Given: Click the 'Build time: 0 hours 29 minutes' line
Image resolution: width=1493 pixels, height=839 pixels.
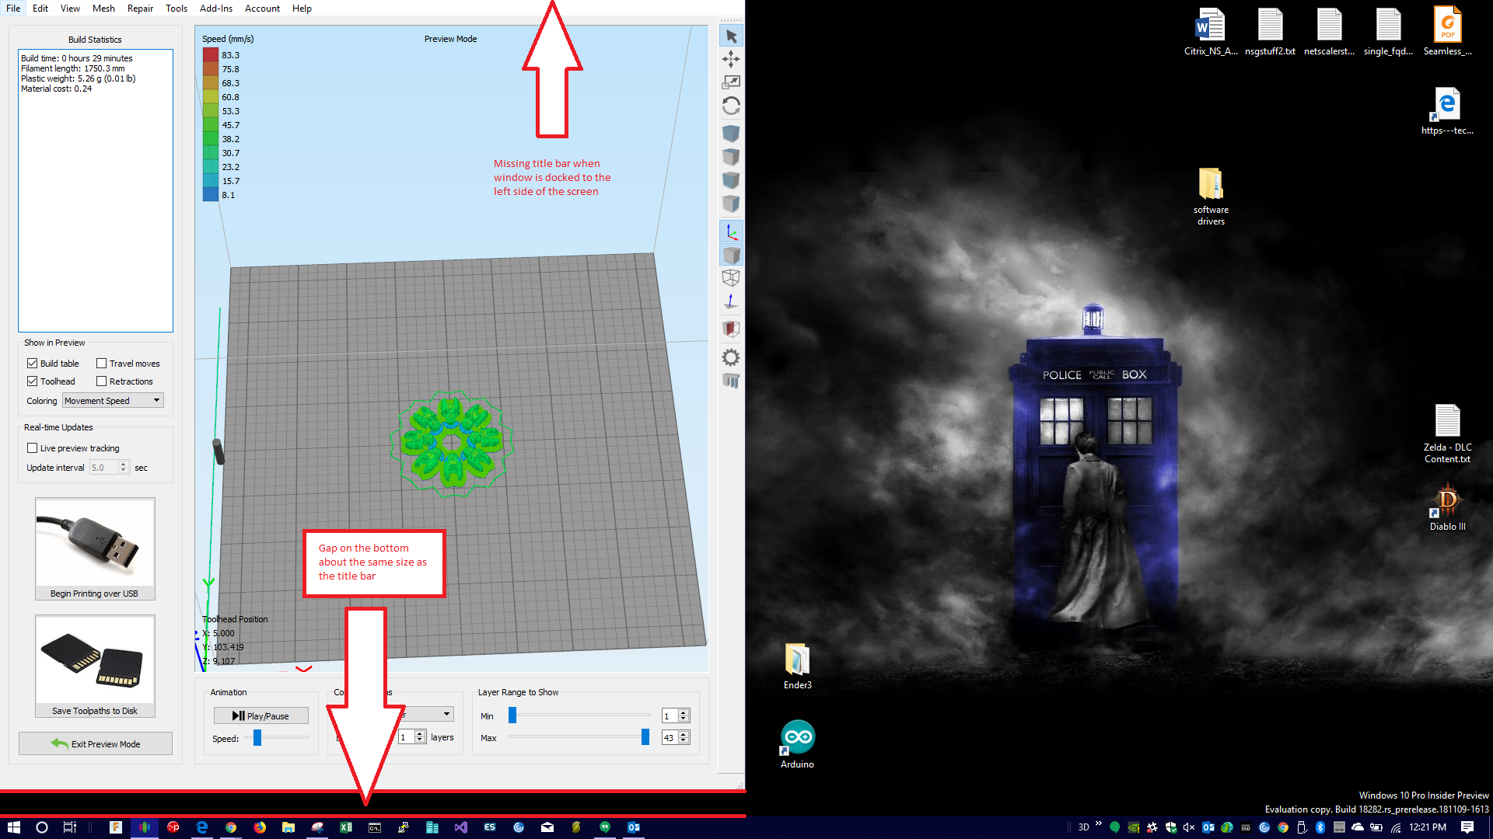Looking at the screenshot, I should coord(77,58).
